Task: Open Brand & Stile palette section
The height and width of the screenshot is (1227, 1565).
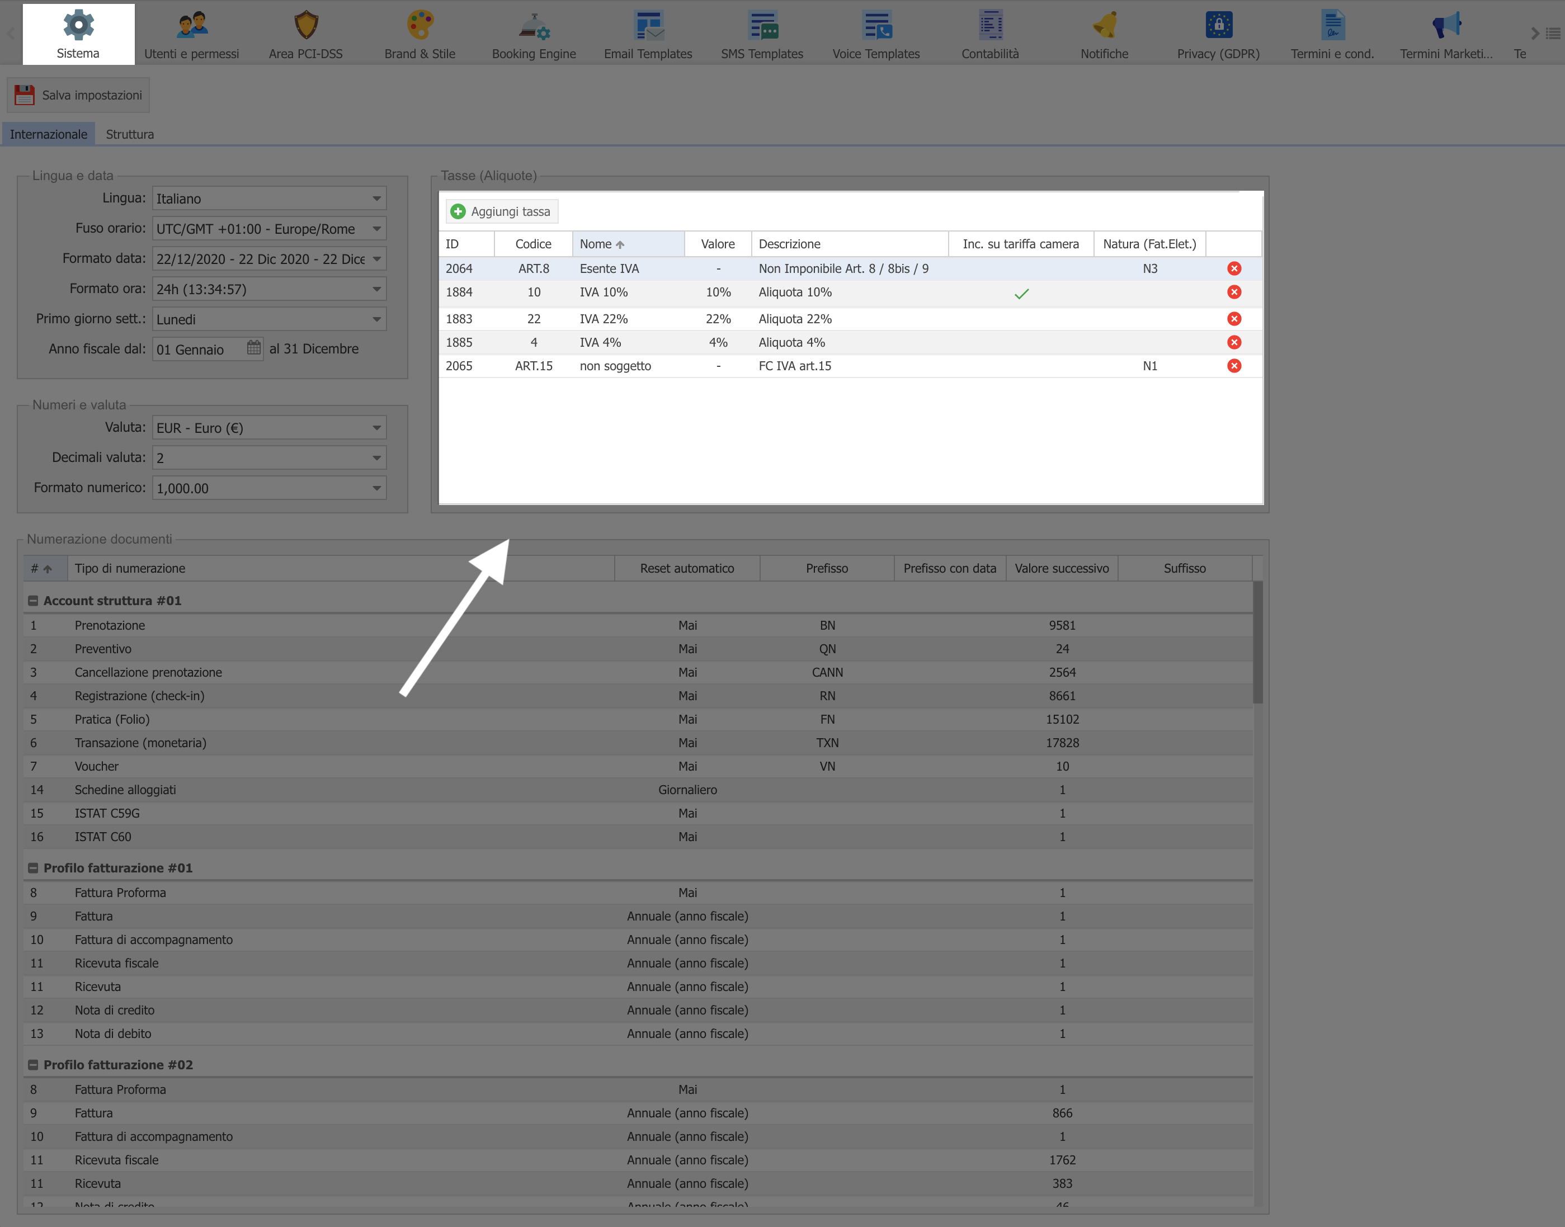Action: (419, 35)
